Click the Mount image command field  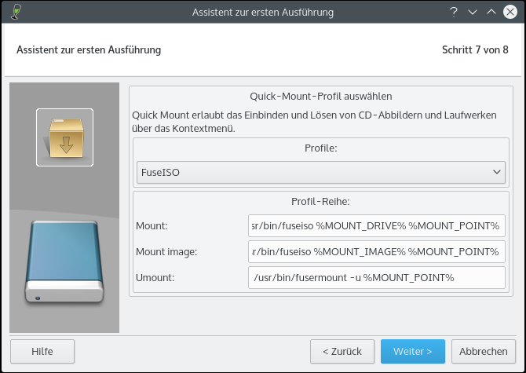click(375, 252)
